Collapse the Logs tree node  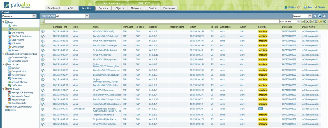pos(3,22)
